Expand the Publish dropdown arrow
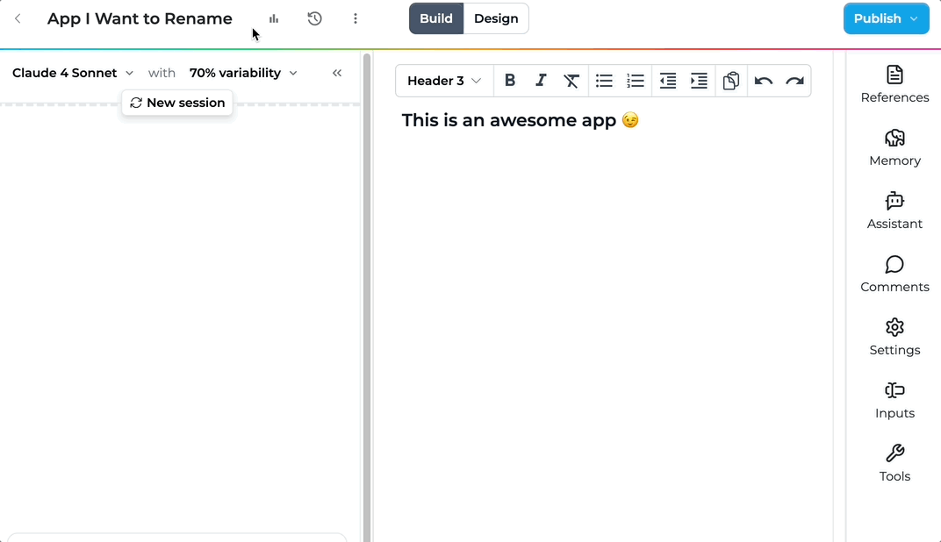The image size is (941, 542). click(914, 18)
